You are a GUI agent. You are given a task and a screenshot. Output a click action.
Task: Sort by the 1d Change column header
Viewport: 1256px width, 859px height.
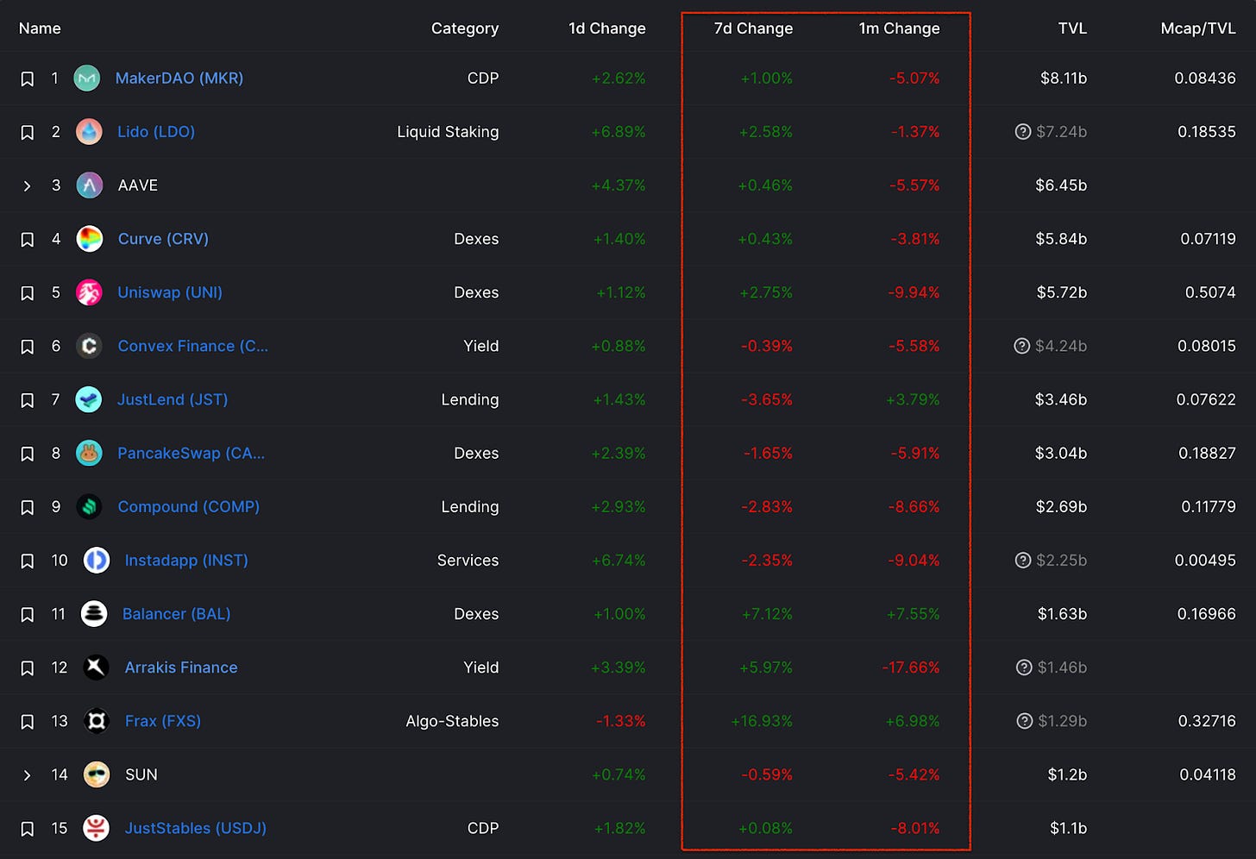607,28
